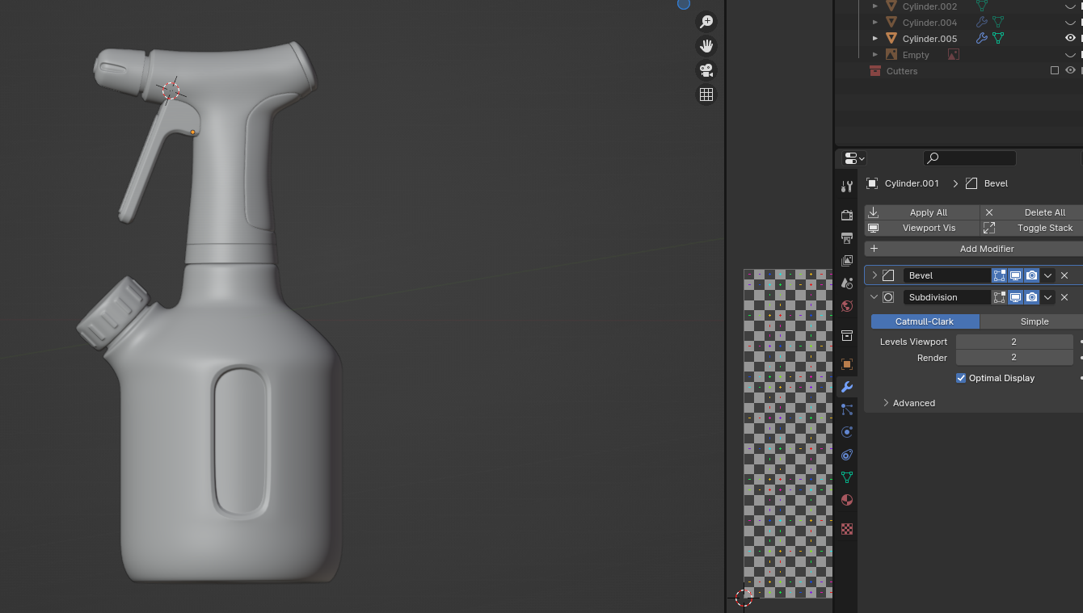
Task: Click the Levels Viewport value field
Action: pos(1014,342)
